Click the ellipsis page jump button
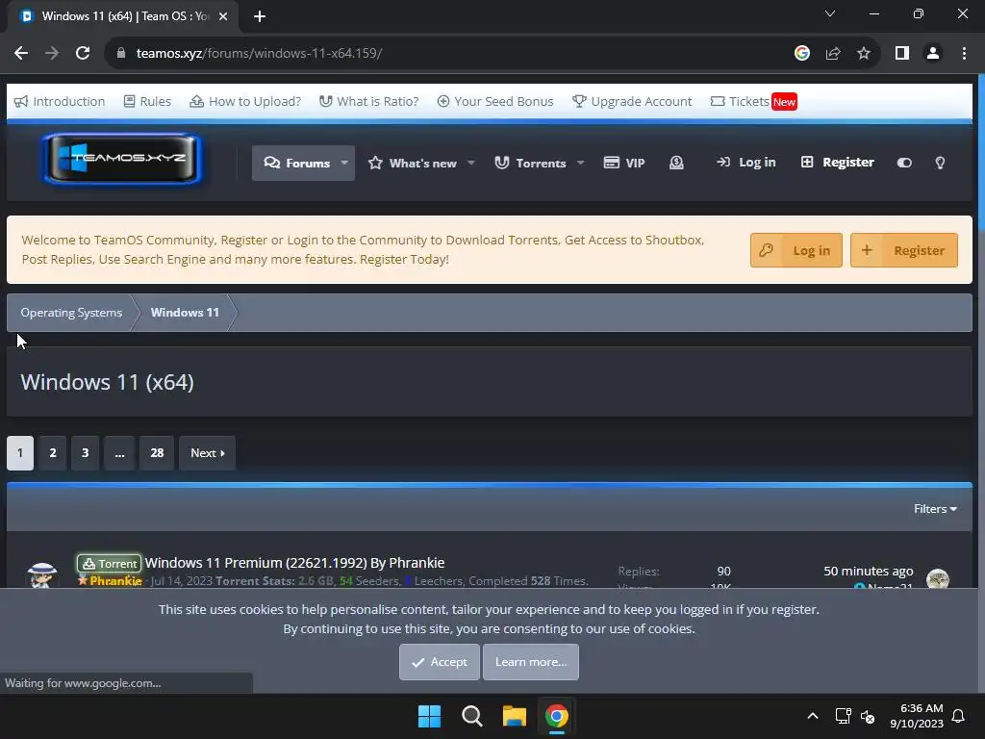 click(119, 453)
